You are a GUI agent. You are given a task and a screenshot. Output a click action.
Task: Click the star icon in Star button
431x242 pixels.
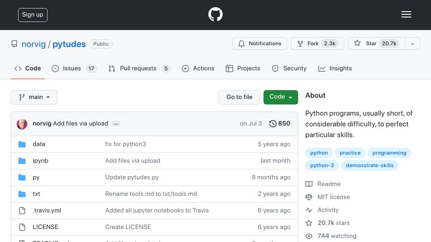tap(357, 43)
